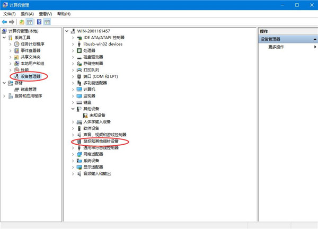Expand the 网络适配器 node arrow
The width and height of the screenshot is (318, 229).
tap(73, 154)
